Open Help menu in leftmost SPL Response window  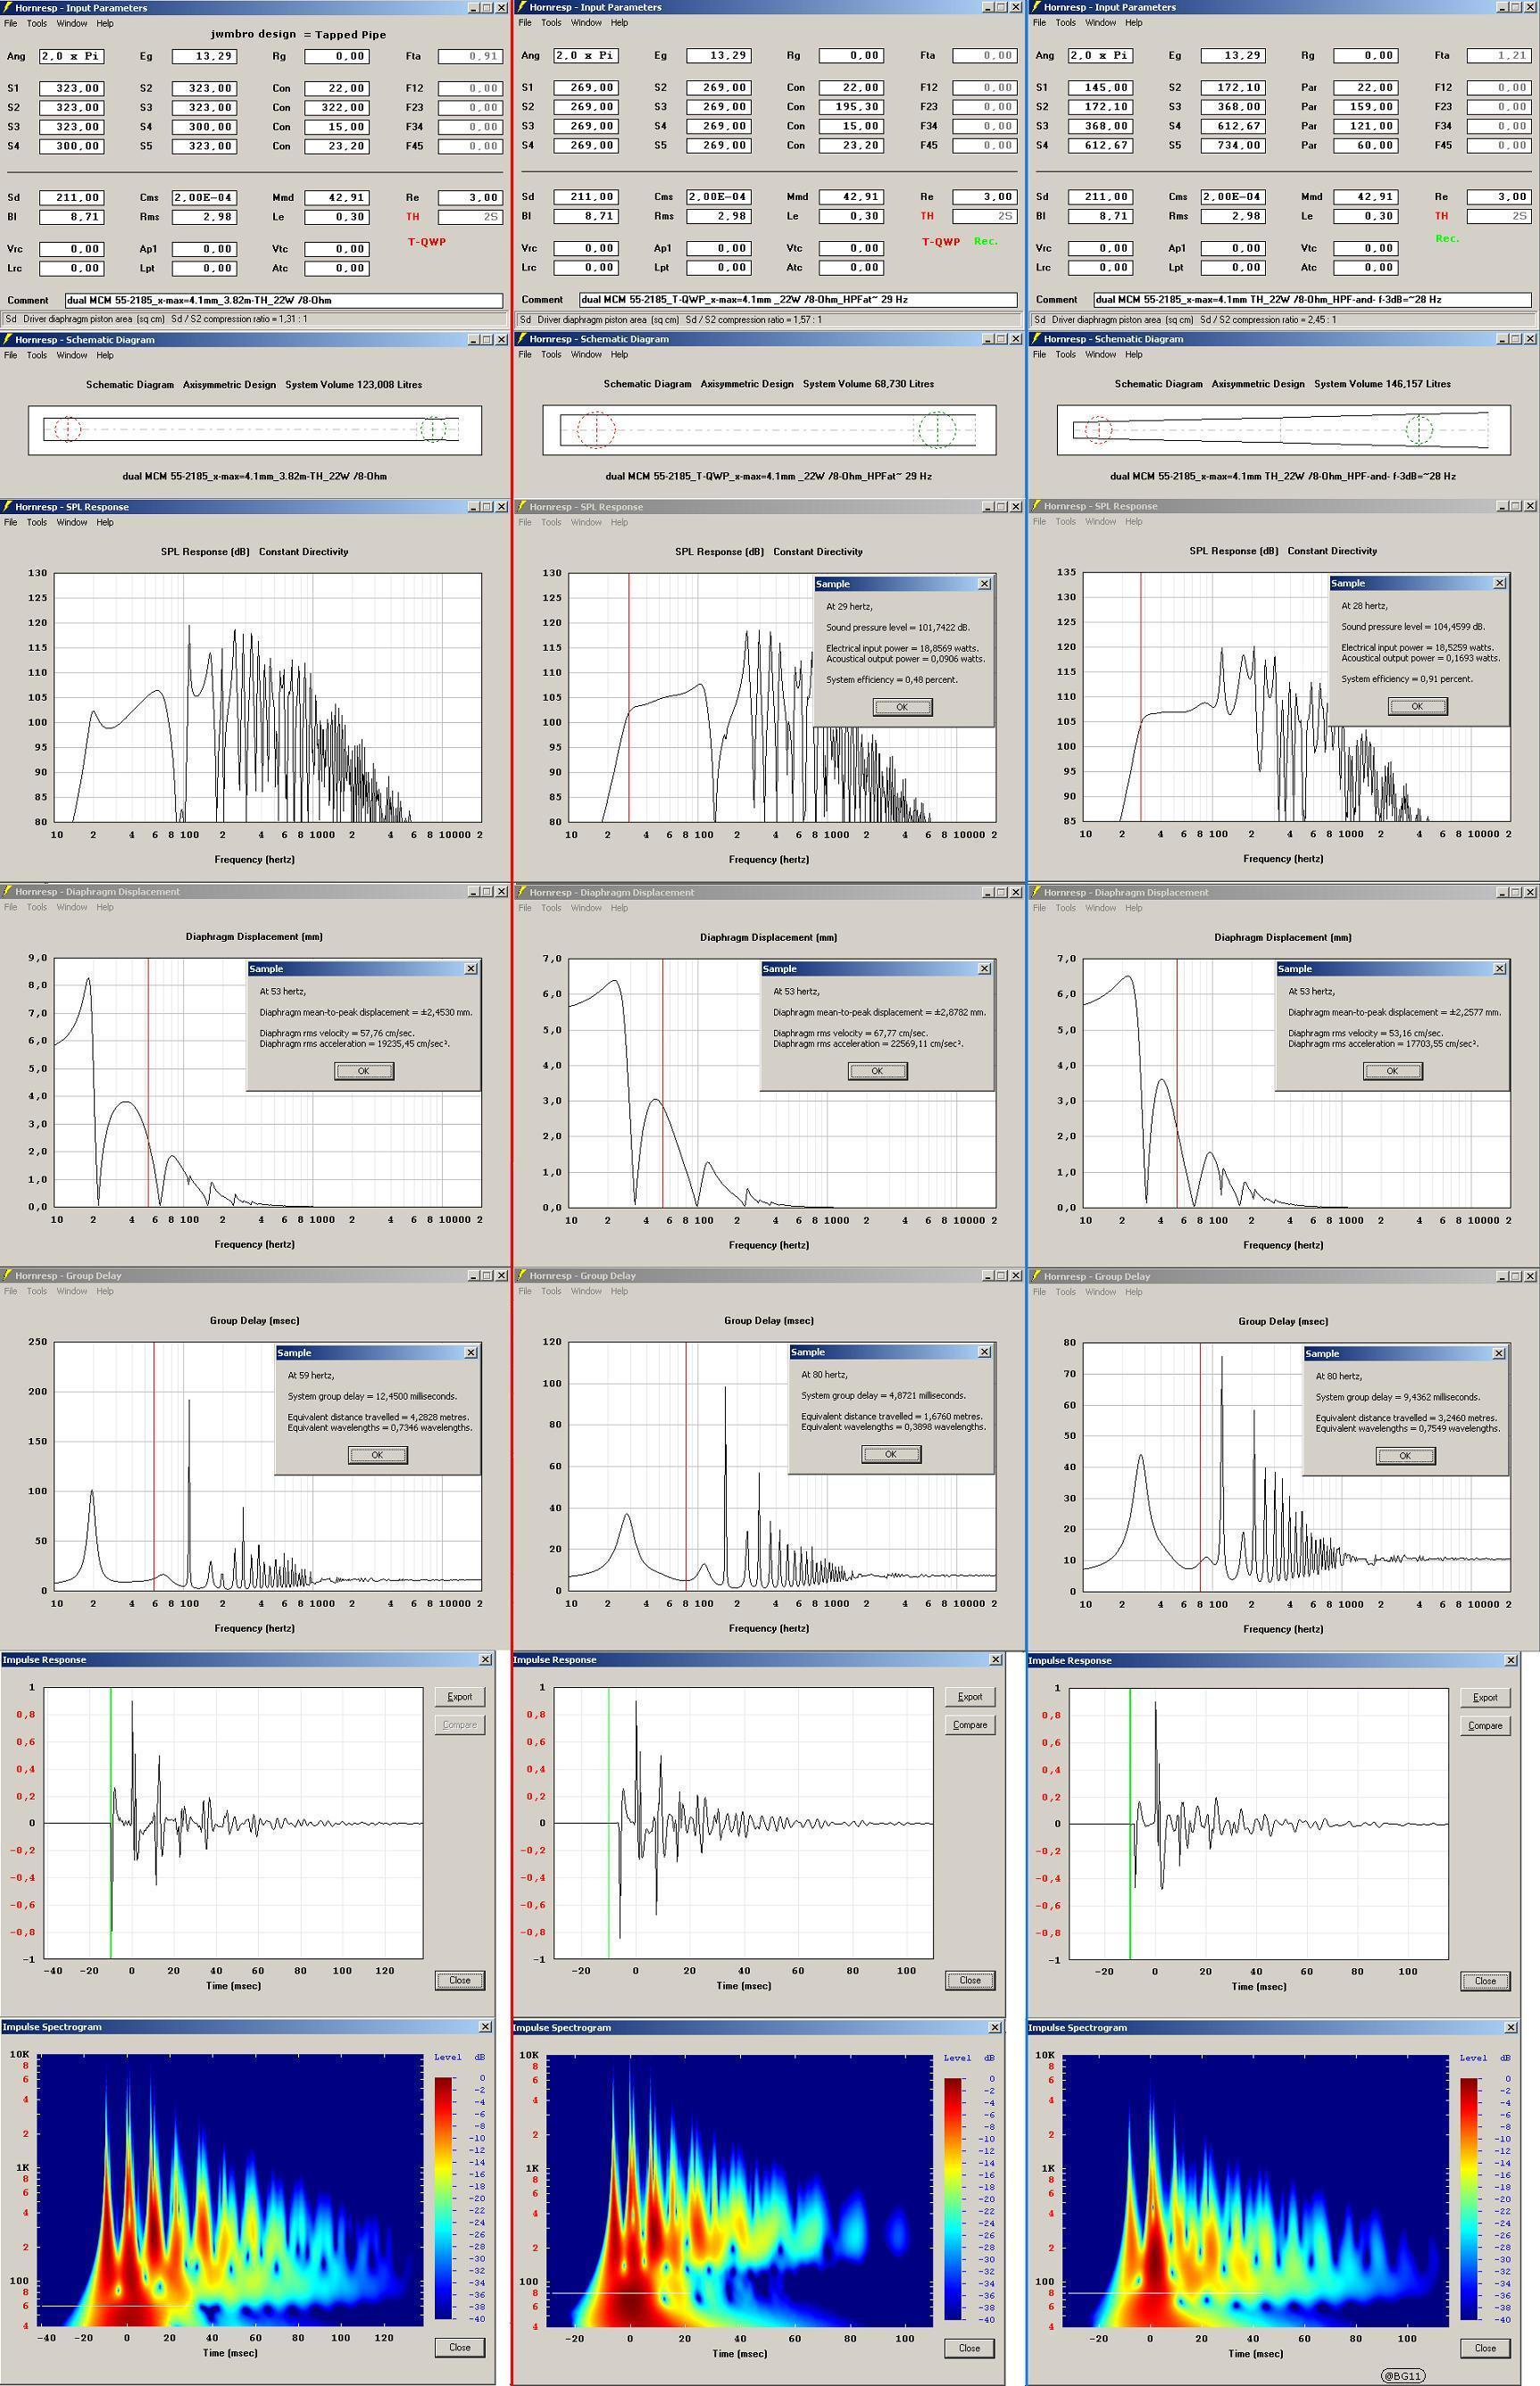click(x=104, y=522)
